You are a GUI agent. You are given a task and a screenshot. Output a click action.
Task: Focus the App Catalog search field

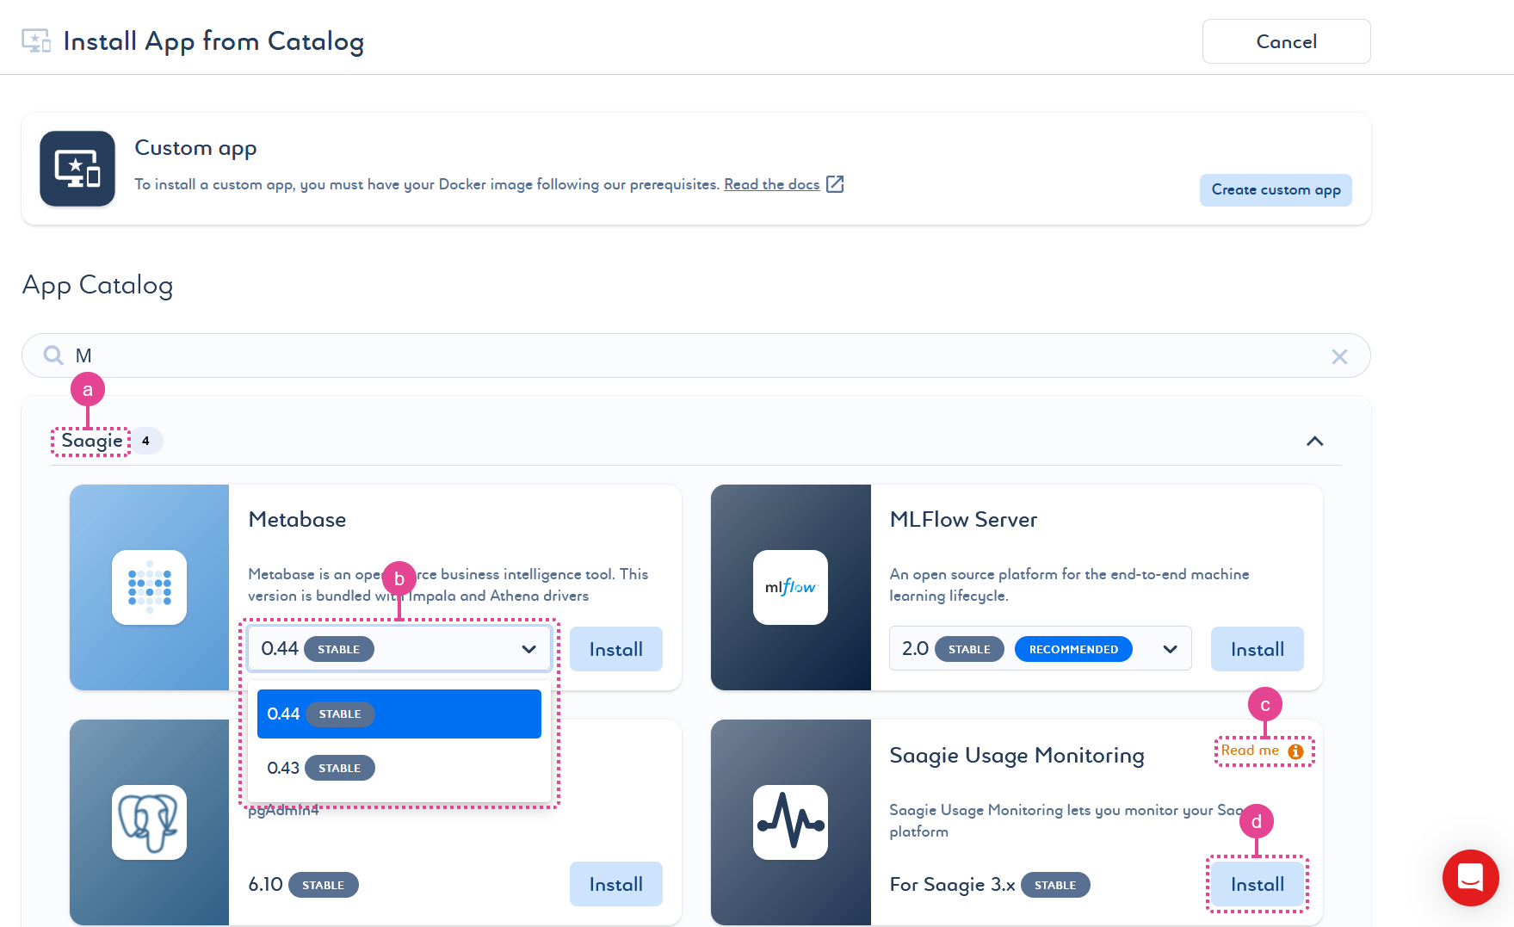695,355
